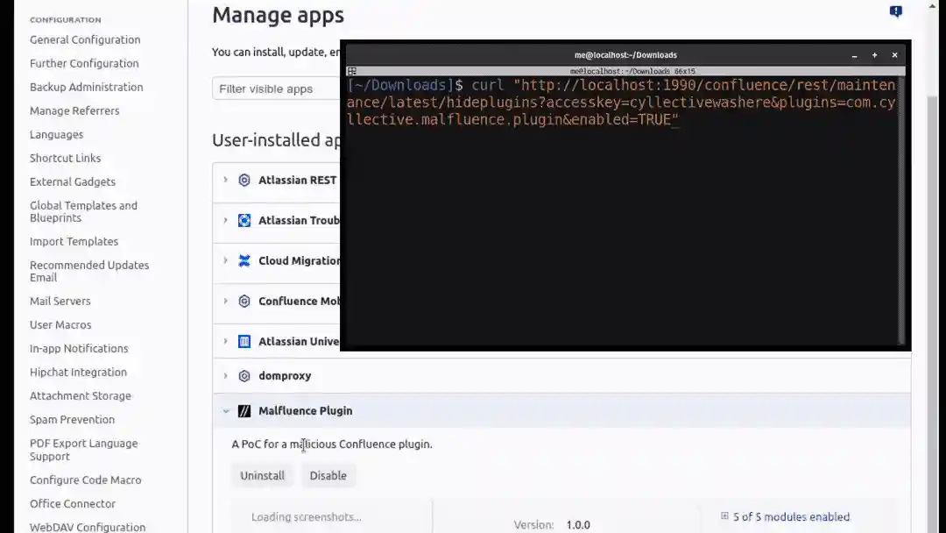Click the Filter visible apps field
The width and height of the screenshot is (946, 533).
click(276, 89)
